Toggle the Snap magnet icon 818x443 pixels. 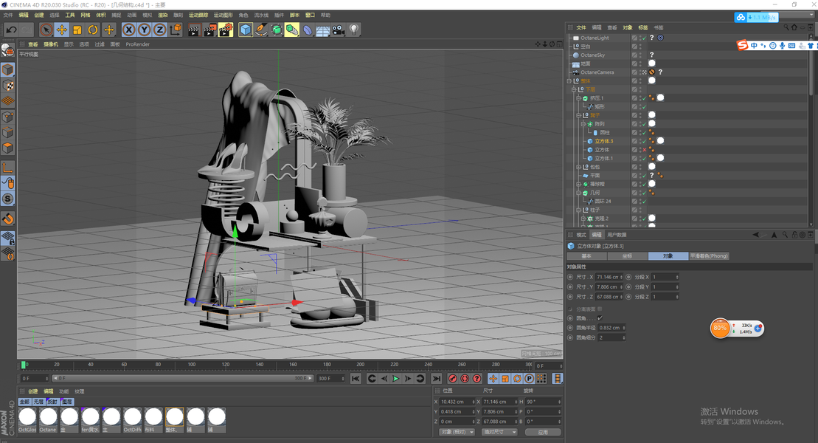point(7,219)
